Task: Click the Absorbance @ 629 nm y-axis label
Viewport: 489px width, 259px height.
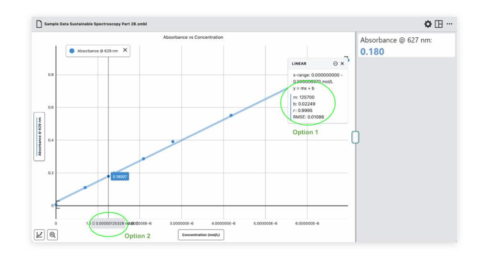Action: tap(40, 137)
